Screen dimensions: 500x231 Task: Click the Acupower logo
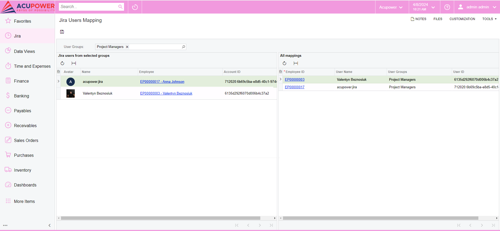point(28,7)
